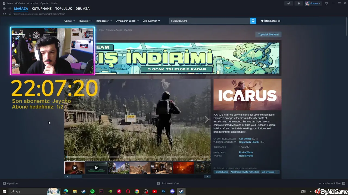Viewport: 348px width, 195px height.
Task: Advance media with the right chevron overlay
Action: pos(207,119)
